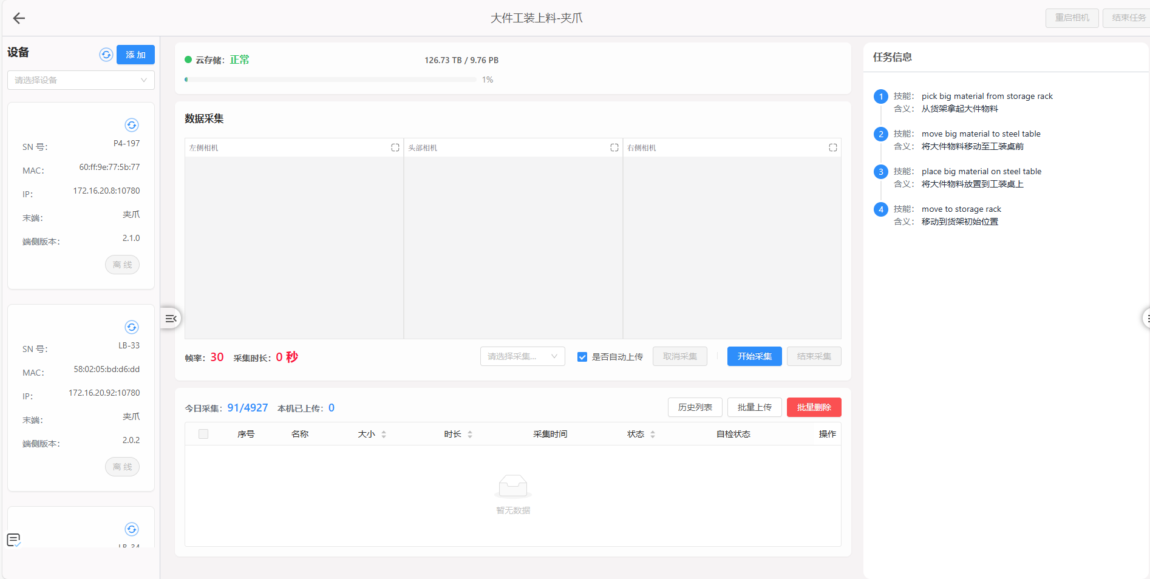The width and height of the screenshot is (1150, 579).
Task: Refresh device LB-33 card
Action: pos(132,327)
